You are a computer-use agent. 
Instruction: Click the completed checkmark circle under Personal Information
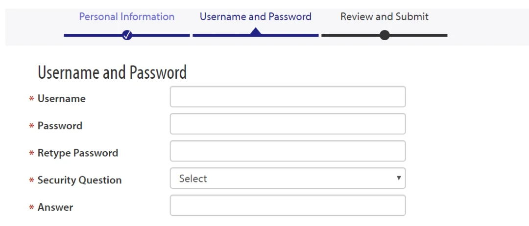click(127, 35)
